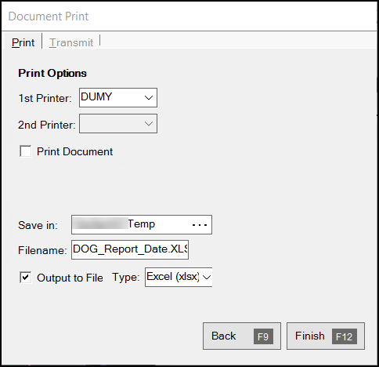Click the chevron arrow beside Excel (xlsx)

tap(207, 277)
